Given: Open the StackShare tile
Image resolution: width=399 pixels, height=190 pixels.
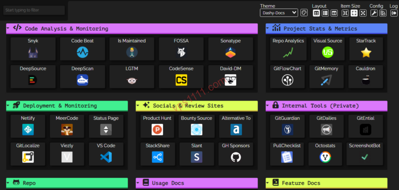Looking at the screenshot, I should pos(157,154).
